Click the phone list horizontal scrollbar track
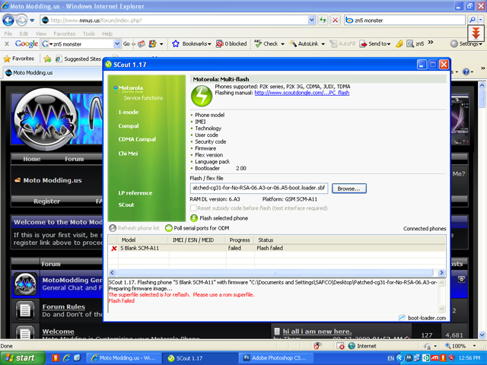 pos(275,272)
